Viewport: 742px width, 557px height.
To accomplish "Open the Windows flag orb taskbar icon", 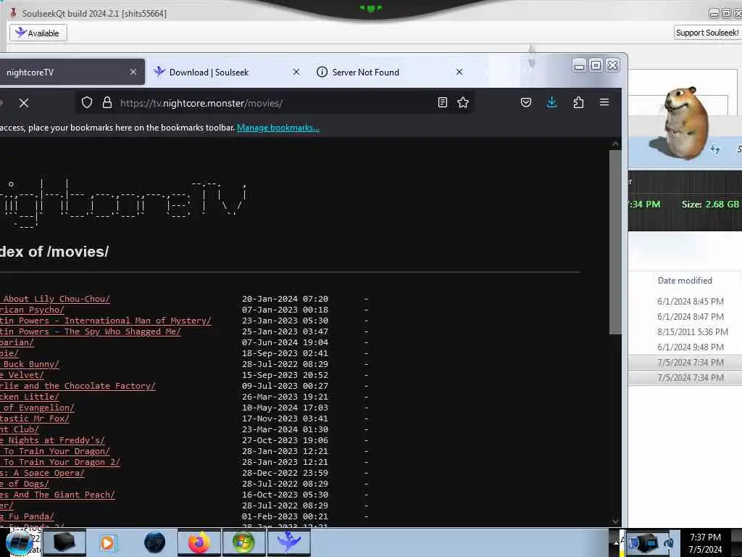I will (x=243, y=542).
